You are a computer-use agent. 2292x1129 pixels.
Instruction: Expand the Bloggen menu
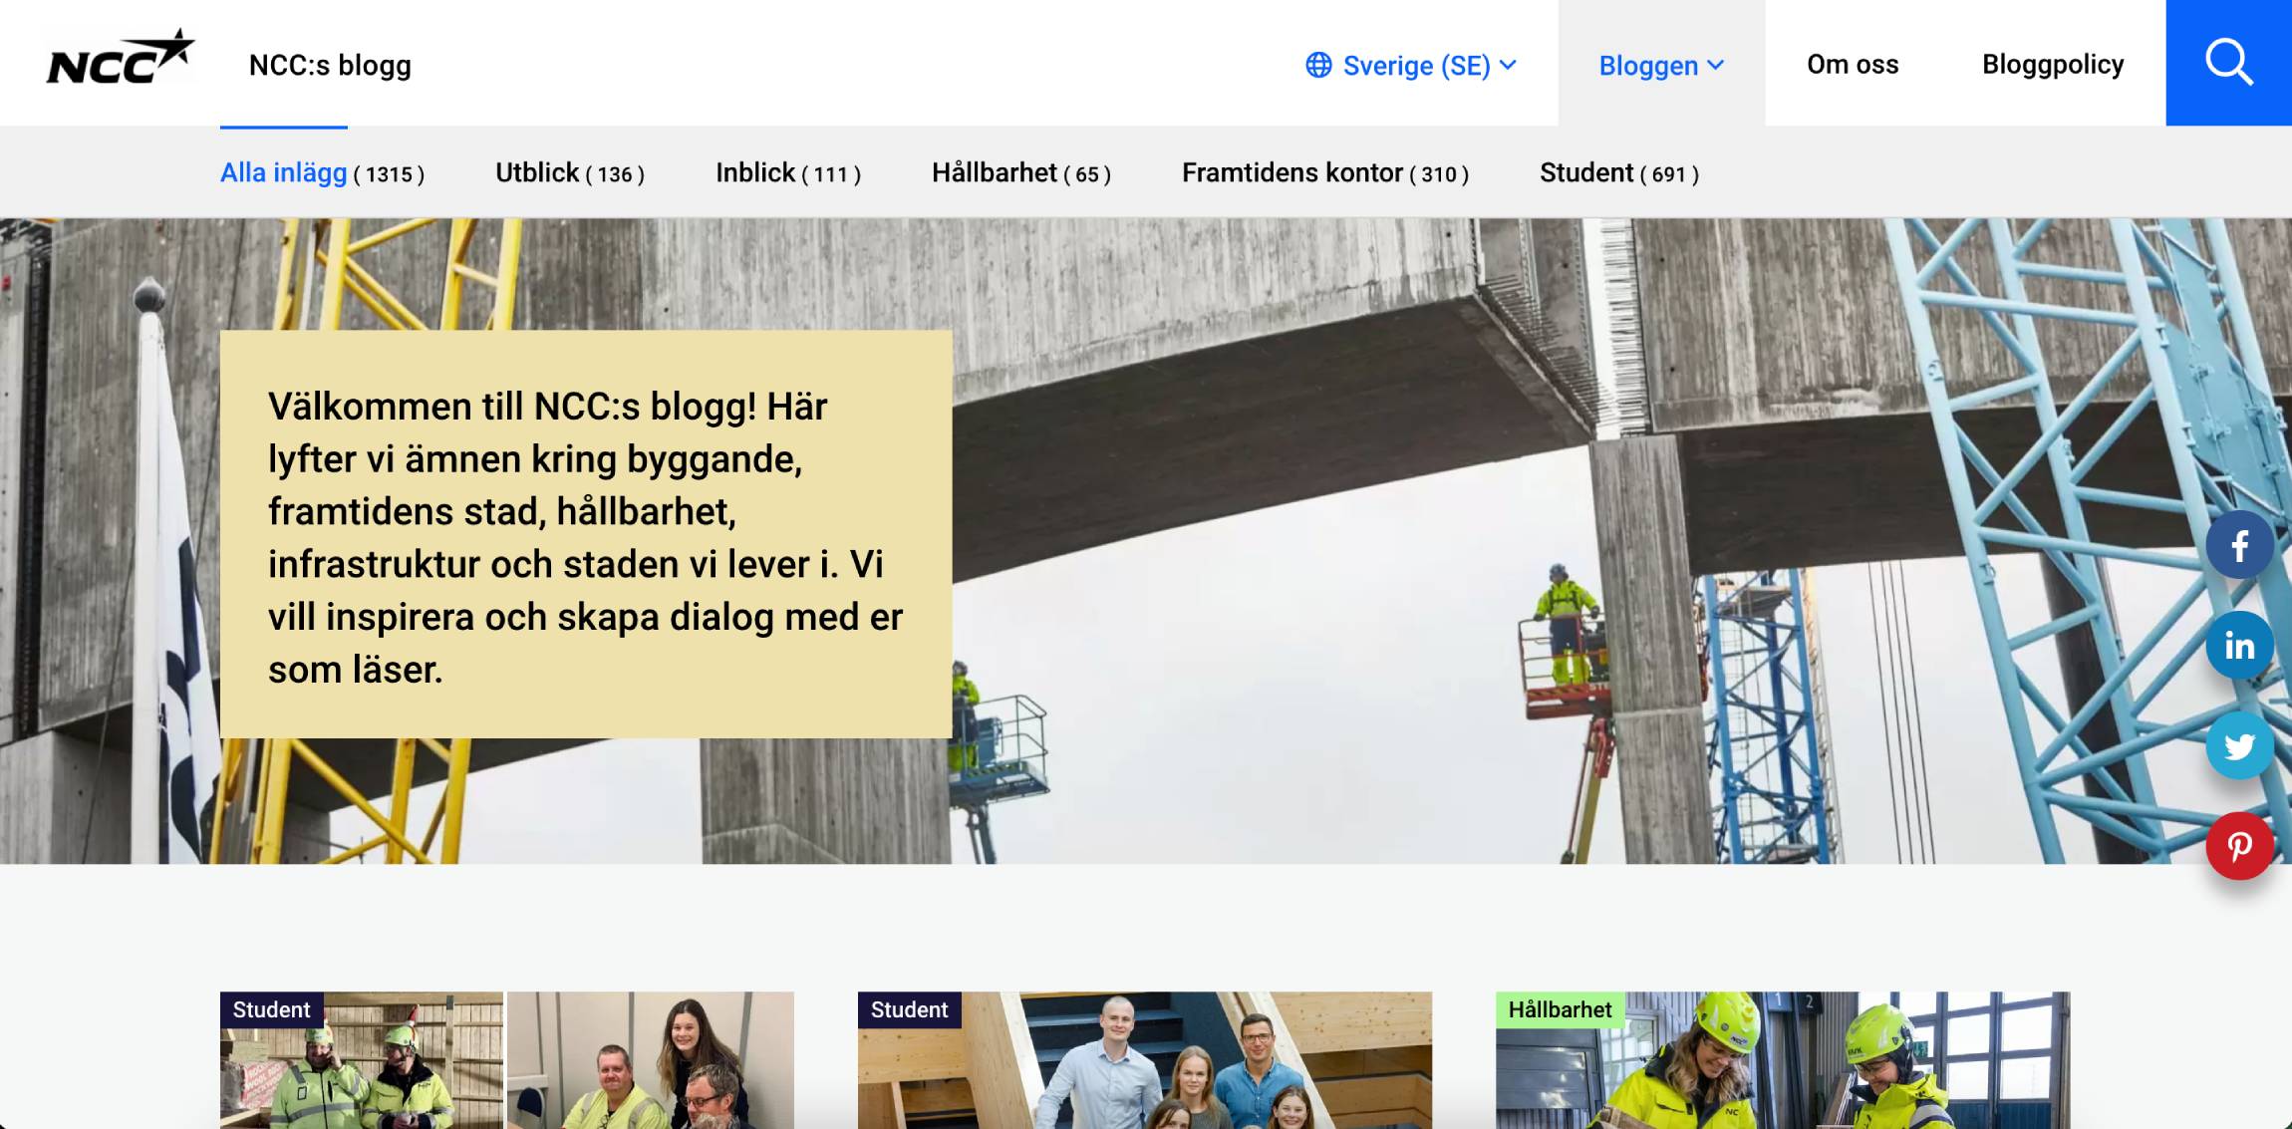[1661, 65]
